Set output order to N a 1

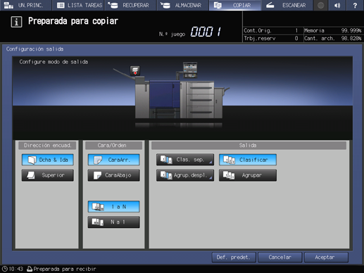point(114,222)
